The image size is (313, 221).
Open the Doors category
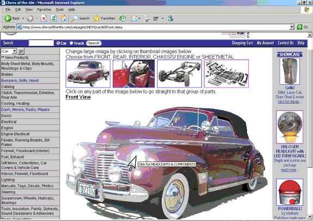click(x=7, y=116)
